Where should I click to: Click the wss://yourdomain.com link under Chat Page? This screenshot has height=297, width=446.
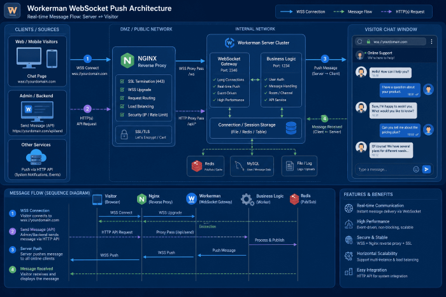(x=37, y=81)
